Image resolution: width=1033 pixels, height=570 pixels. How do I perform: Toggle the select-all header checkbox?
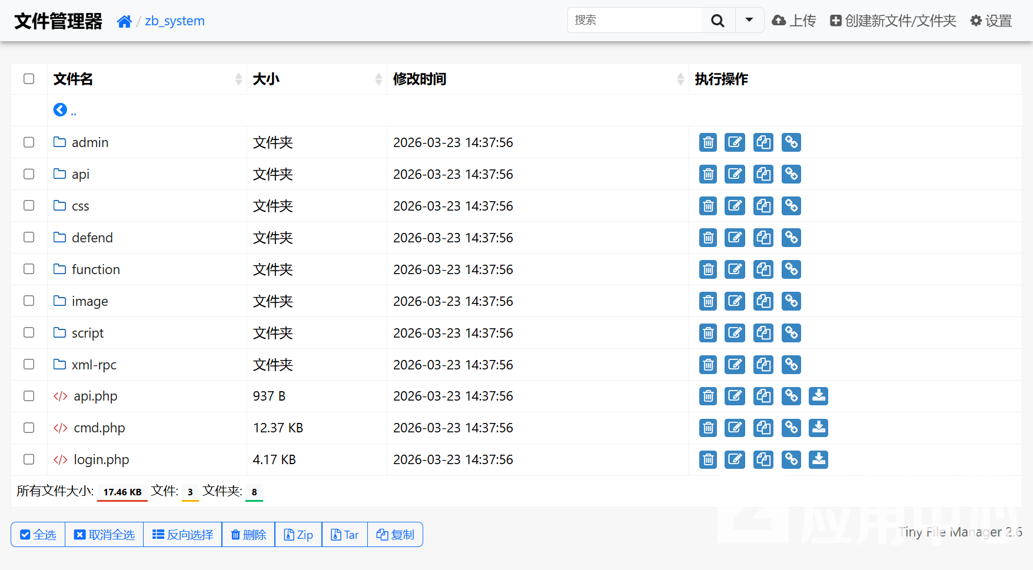coord(29,79)
